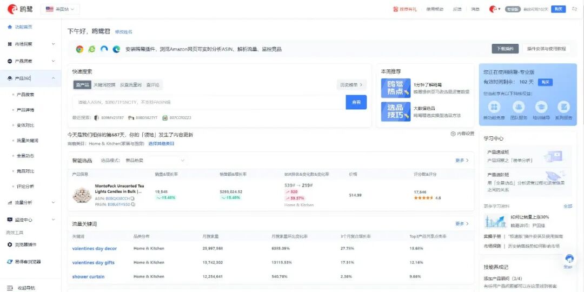Expand the 市场洞察 sidebar menu
The height and width of the screenshot is (292, 584).
(x=30, y=44)
